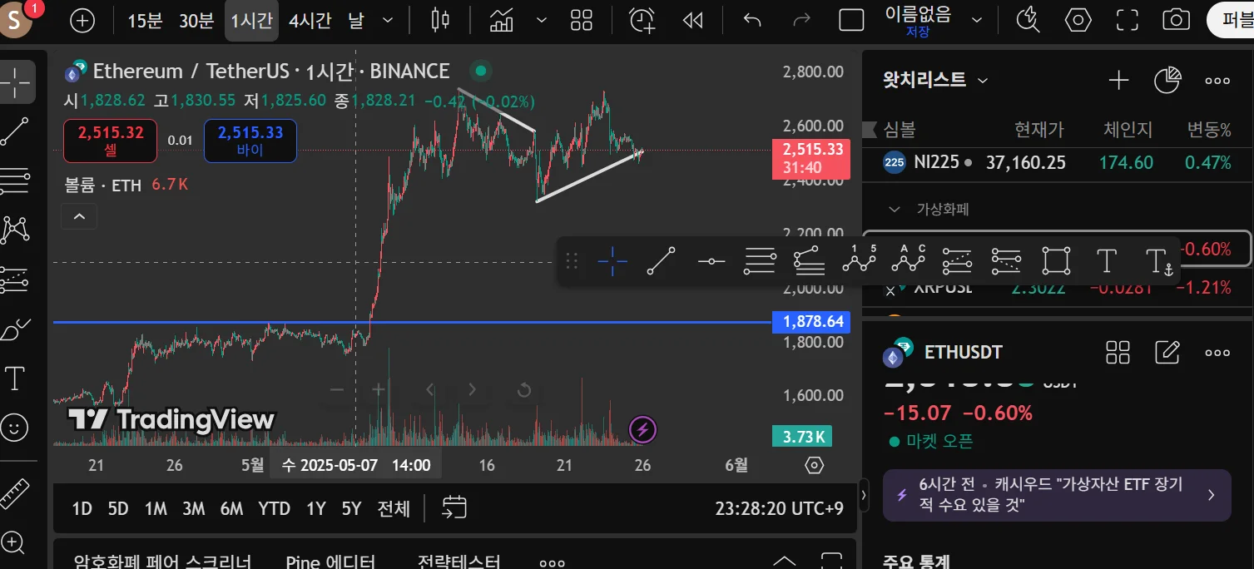Open the emoji icons tool

(x=15, y=428)
